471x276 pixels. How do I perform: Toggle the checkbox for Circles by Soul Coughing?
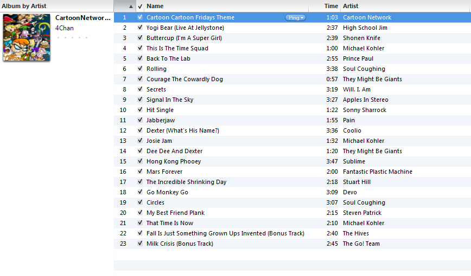pyautogui.click(x=140, y=202)
